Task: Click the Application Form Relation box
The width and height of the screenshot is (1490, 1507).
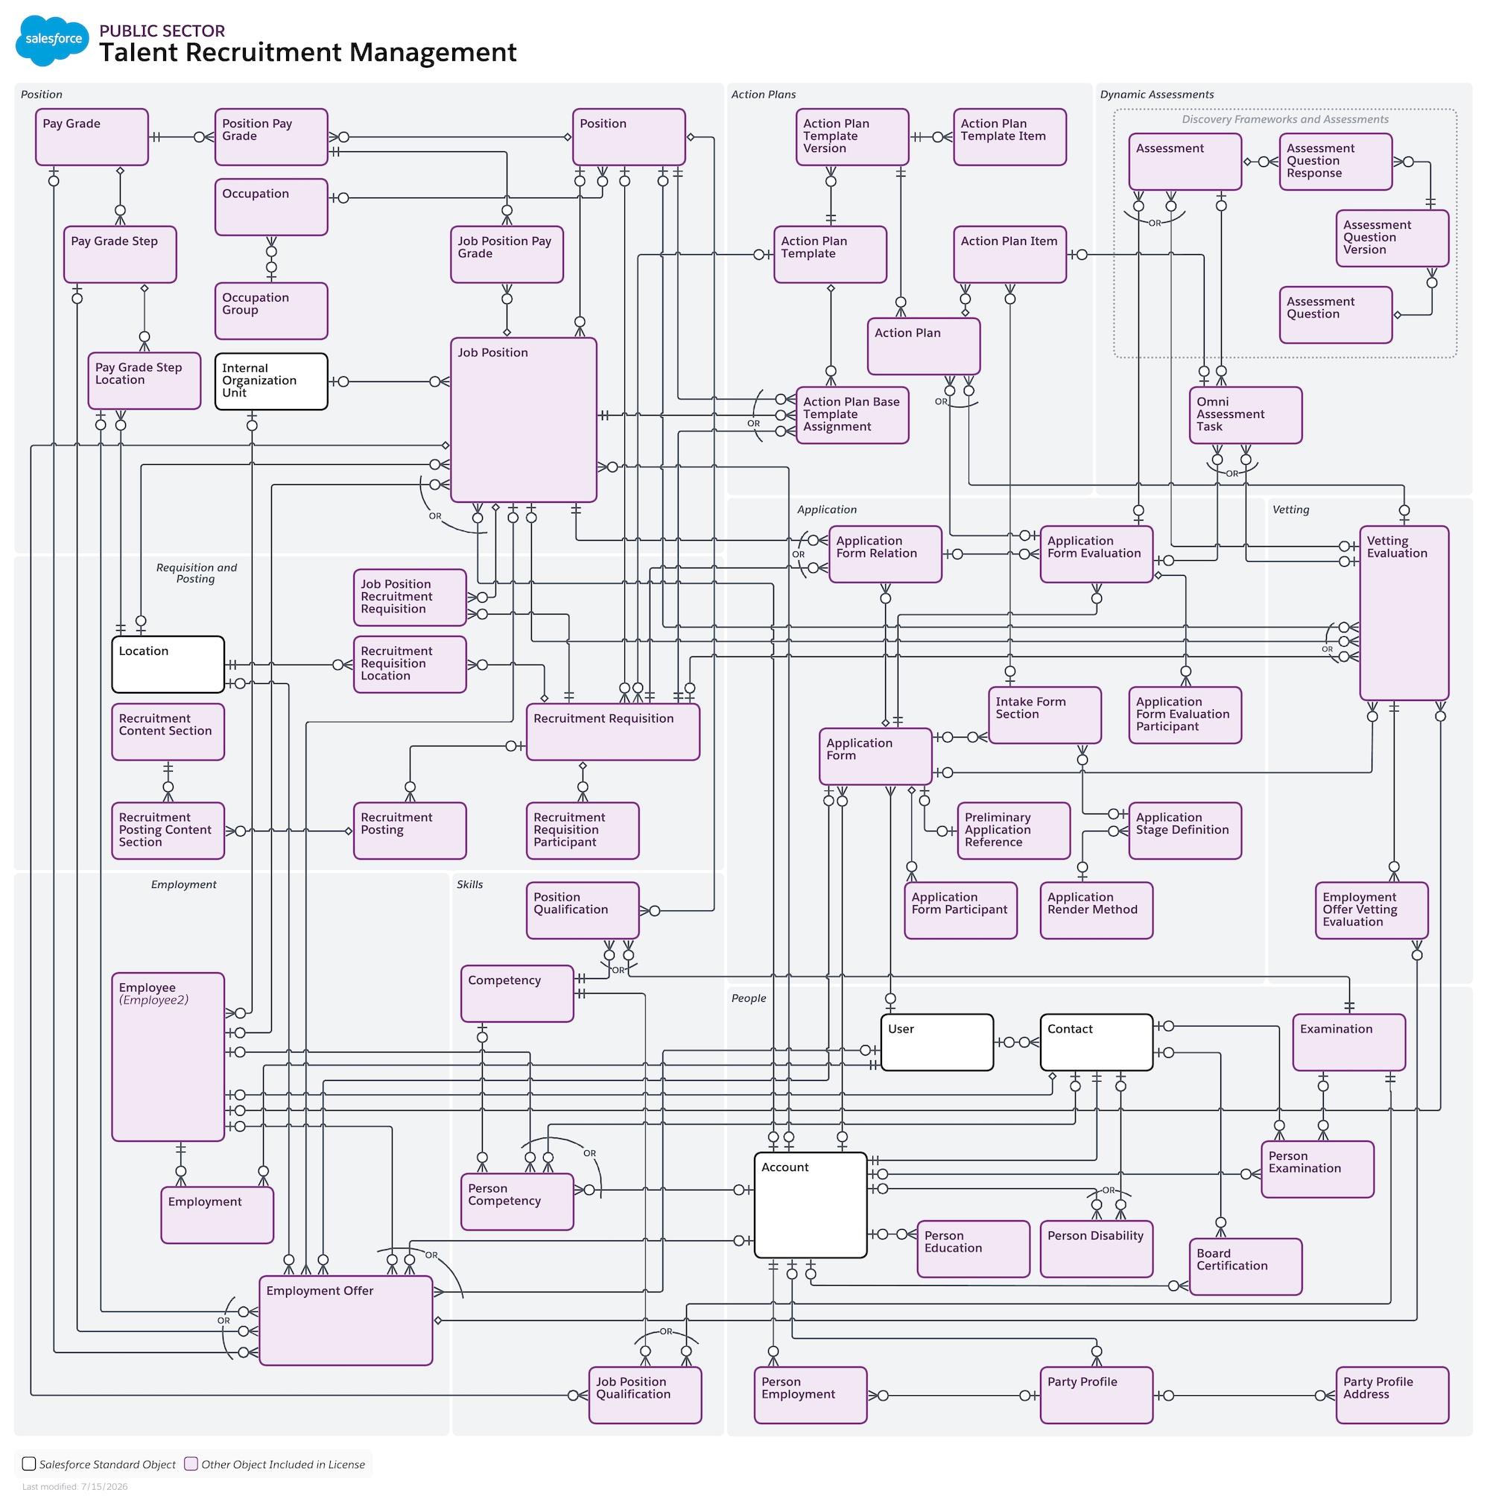Action: pos(884,553)
